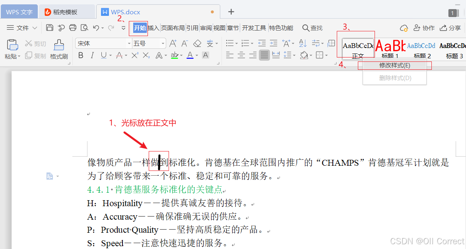This screenshot has width=466, height=249.
Task: Open Print Preview icon
Action: pos(84,28)
